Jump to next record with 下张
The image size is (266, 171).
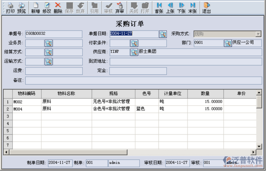click(181, 7)
